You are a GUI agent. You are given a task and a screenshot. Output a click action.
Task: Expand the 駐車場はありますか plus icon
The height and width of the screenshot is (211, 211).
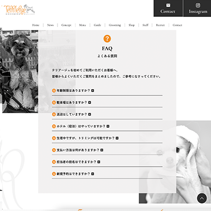pos(90,102)
